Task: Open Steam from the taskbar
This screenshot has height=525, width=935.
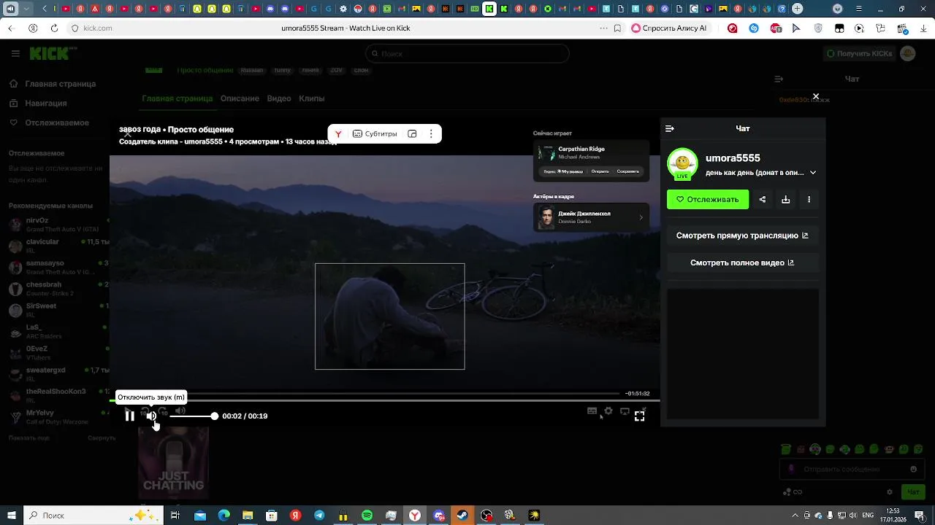Action: click(462, 516)
